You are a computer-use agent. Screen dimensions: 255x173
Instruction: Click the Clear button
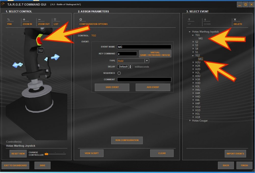162,153
